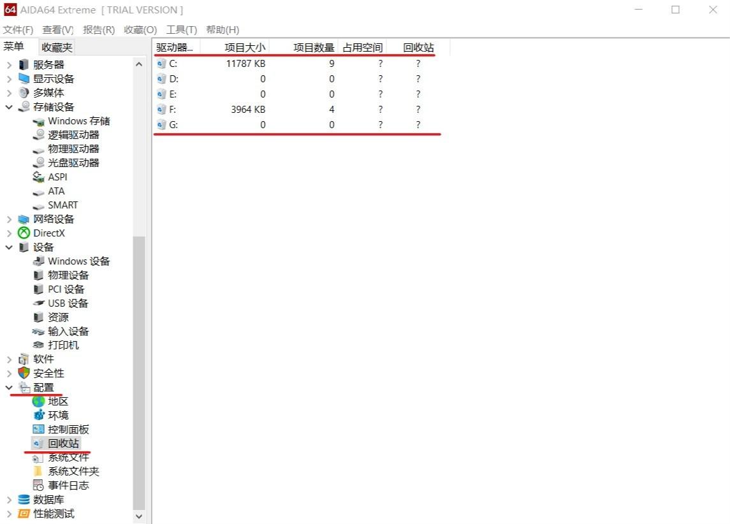
Task: Sort by 回收站 column header
Action: pos(418,47)
